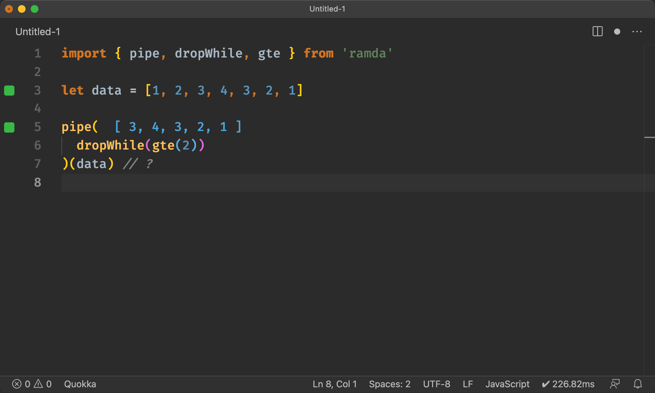Click the 'ramda' string in import line
655x393 pixels.
367,53
